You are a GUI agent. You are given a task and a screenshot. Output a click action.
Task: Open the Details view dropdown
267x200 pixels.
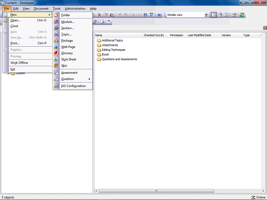[x=206, y=15]
